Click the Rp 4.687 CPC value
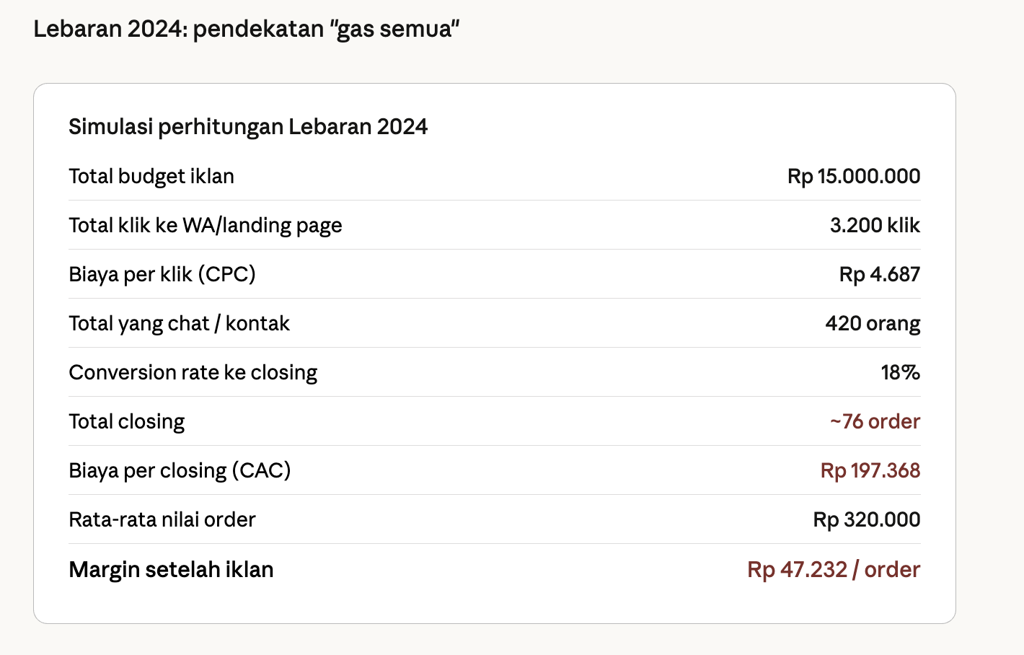 click(879, 275)
